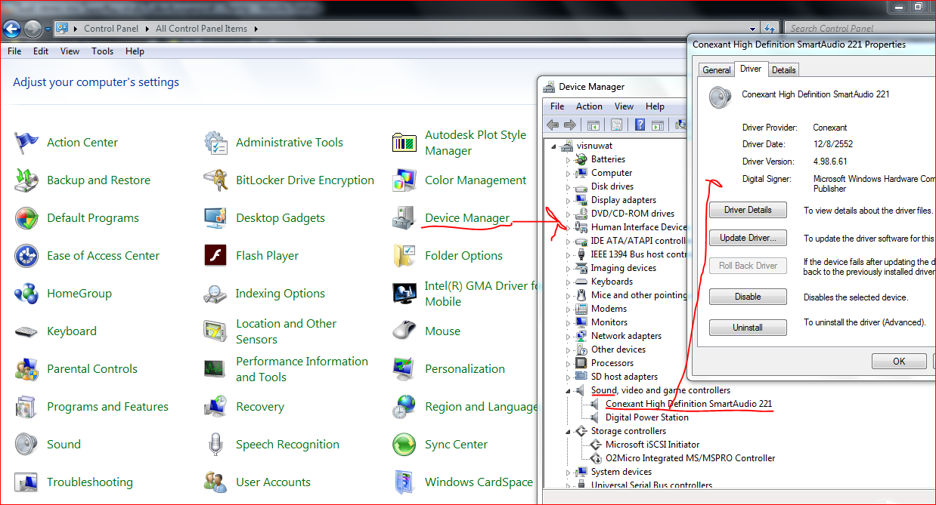936x505 pixels.
Task: Click OK in the Properties dialog
Action: [899, 361]
